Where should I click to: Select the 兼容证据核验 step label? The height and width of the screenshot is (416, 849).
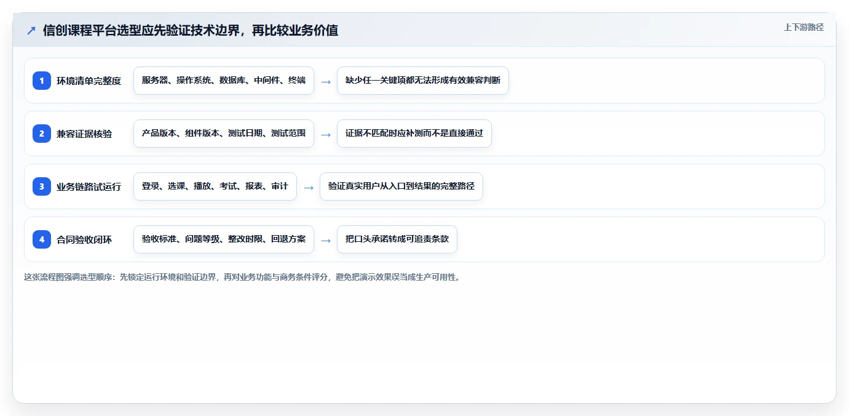(84, 134)
